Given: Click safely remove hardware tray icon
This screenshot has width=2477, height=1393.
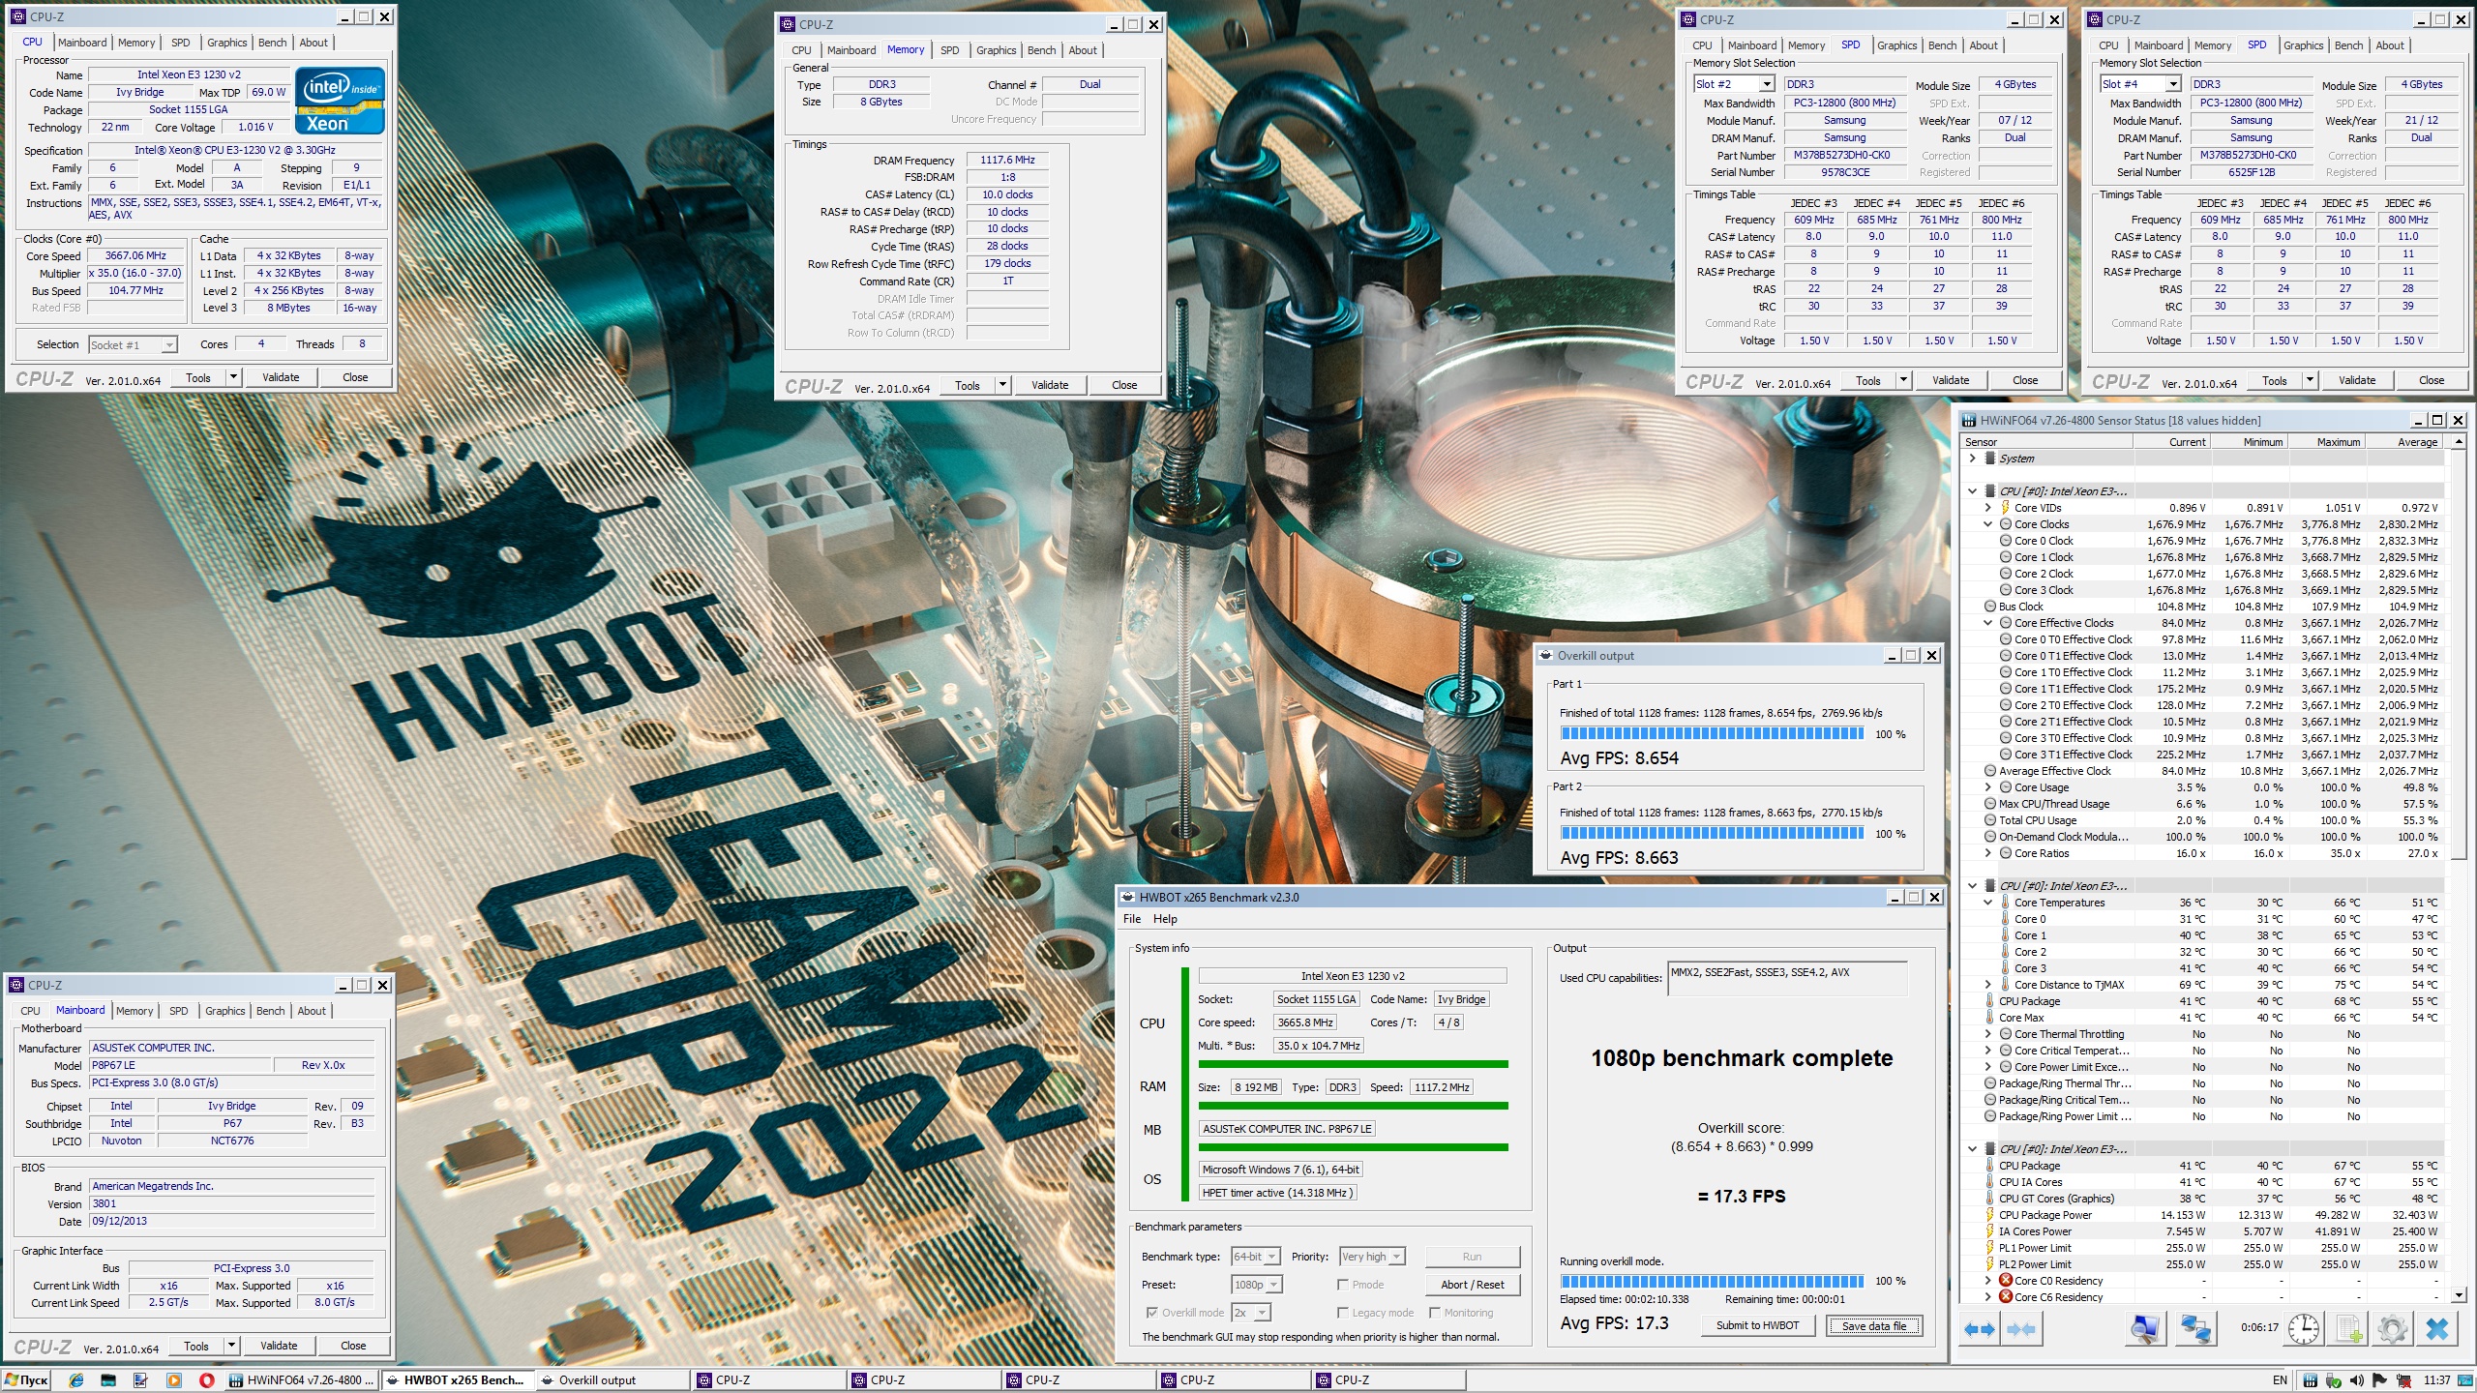Looking at the screenshot, I should [x=2333, y=1380].
